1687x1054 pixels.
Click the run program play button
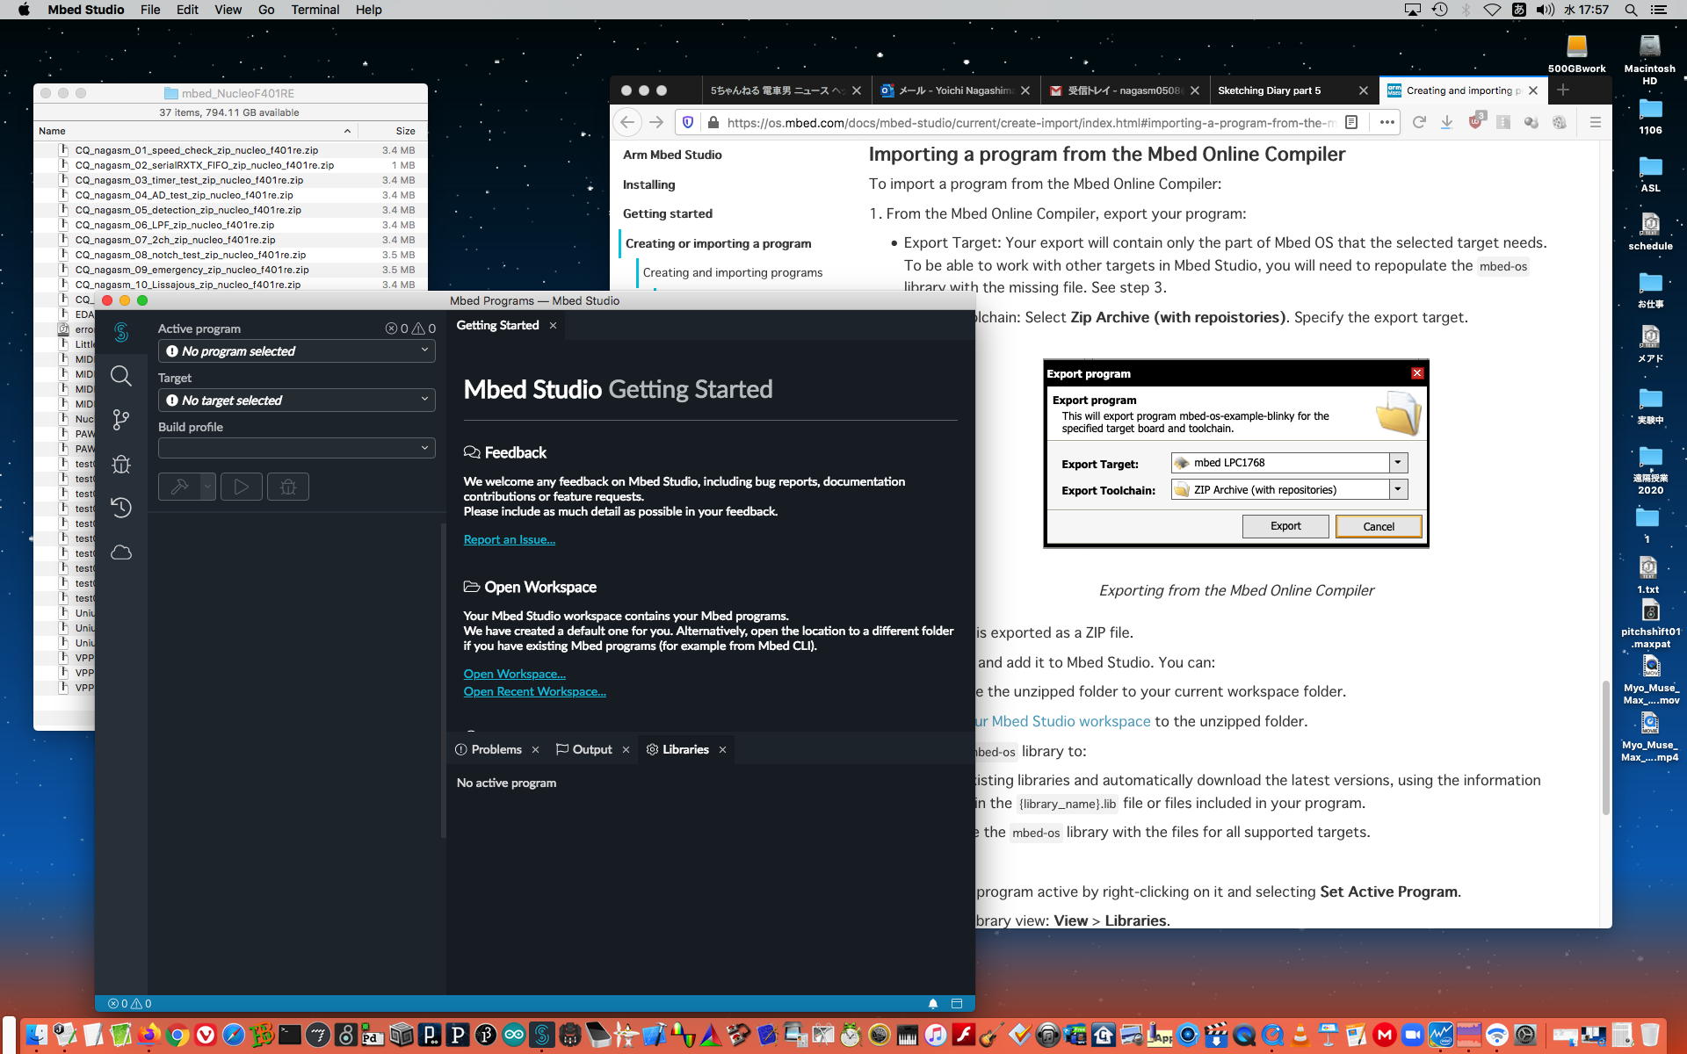[242, 487]
